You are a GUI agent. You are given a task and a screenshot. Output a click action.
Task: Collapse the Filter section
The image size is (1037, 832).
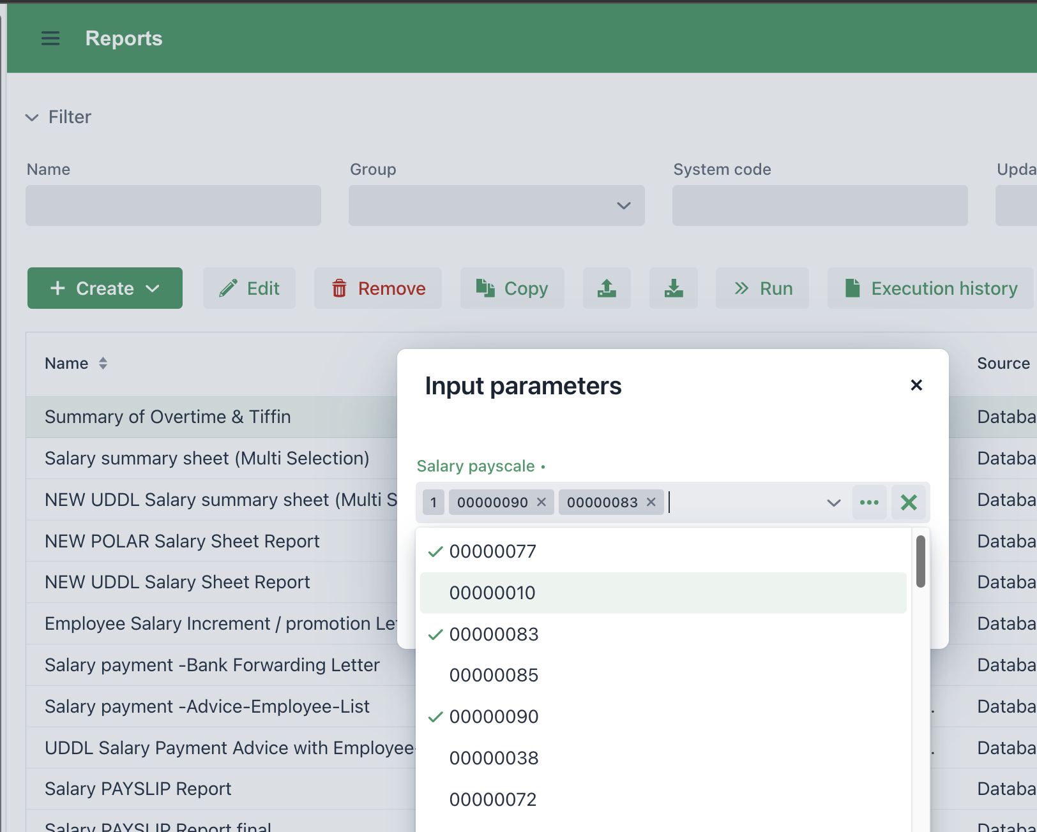click(32, 117)
